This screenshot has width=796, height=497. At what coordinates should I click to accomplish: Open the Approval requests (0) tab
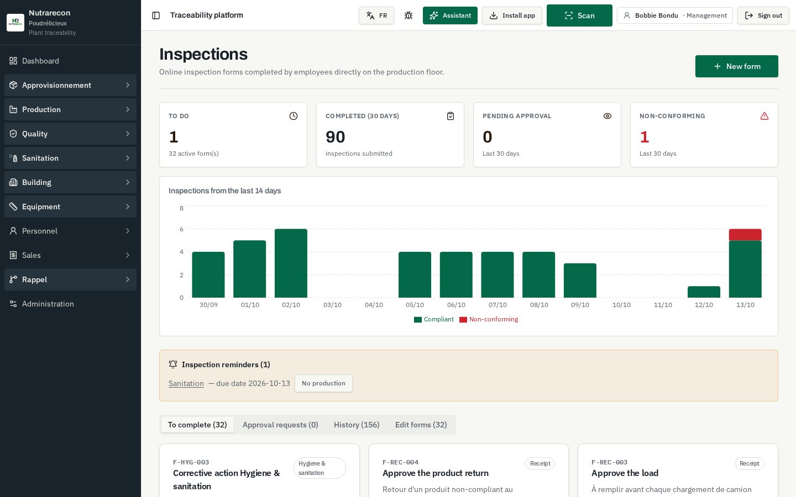pyautogui.click(x=280, y=425)
